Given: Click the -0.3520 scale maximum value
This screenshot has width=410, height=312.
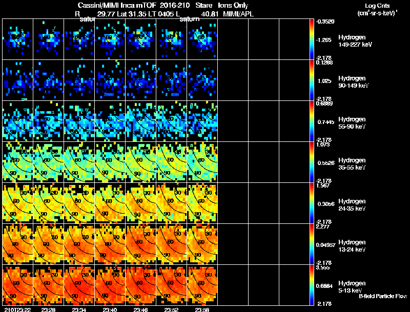Looking at the screenshot, I should click(325, 22).
